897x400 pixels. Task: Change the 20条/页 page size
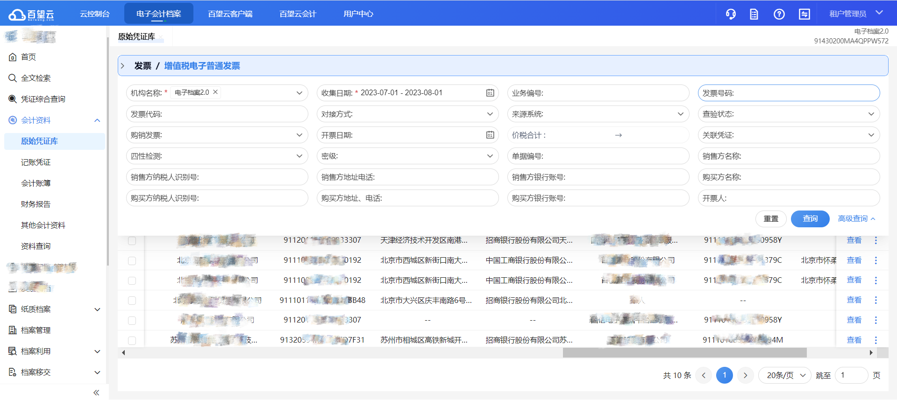coord(785,375)
